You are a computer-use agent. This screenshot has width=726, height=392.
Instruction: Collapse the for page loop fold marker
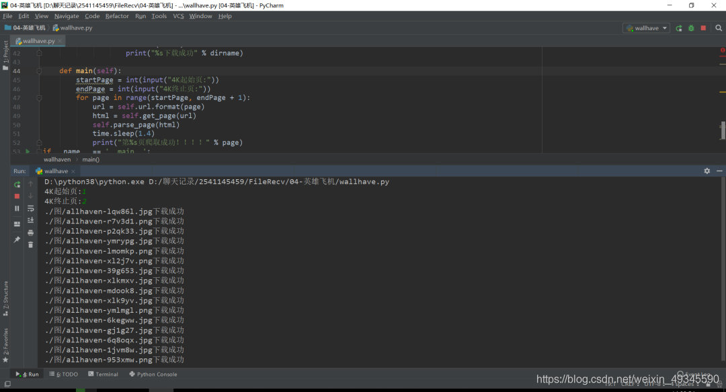[40, 98]
